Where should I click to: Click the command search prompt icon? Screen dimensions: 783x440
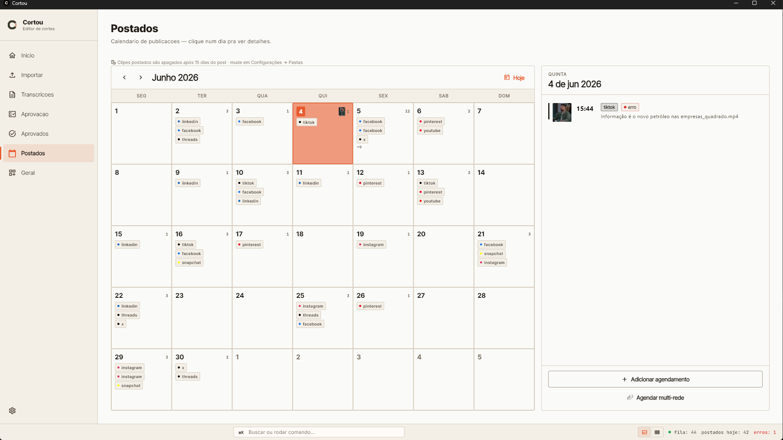[241, 432]
